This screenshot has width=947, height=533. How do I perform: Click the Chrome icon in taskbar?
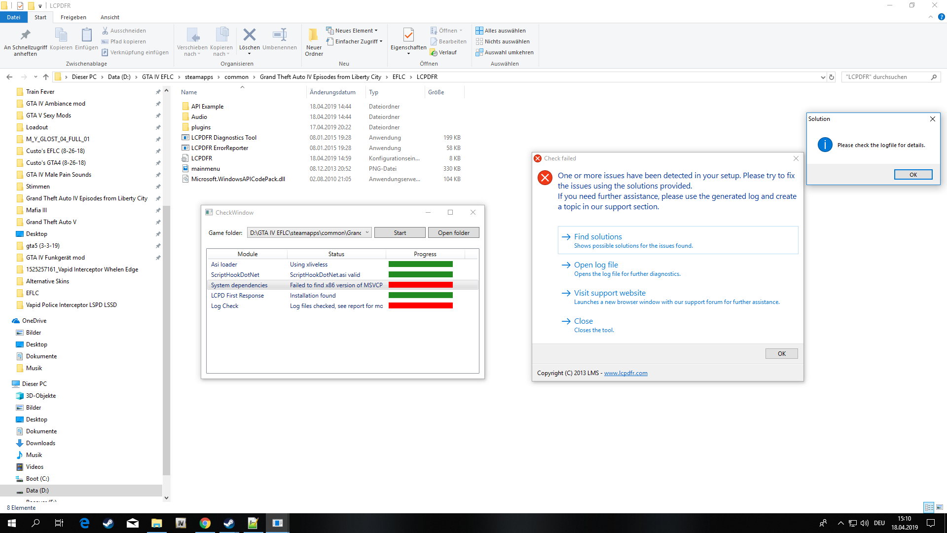click(x=205, y=523)
